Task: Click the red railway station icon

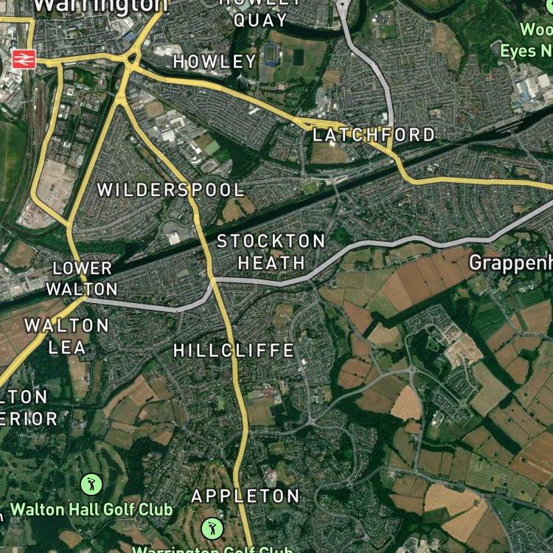Action: pos(24,59)
